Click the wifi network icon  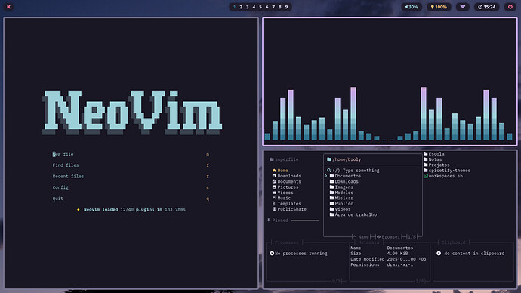pyautogui.click(x=463, y=7)
